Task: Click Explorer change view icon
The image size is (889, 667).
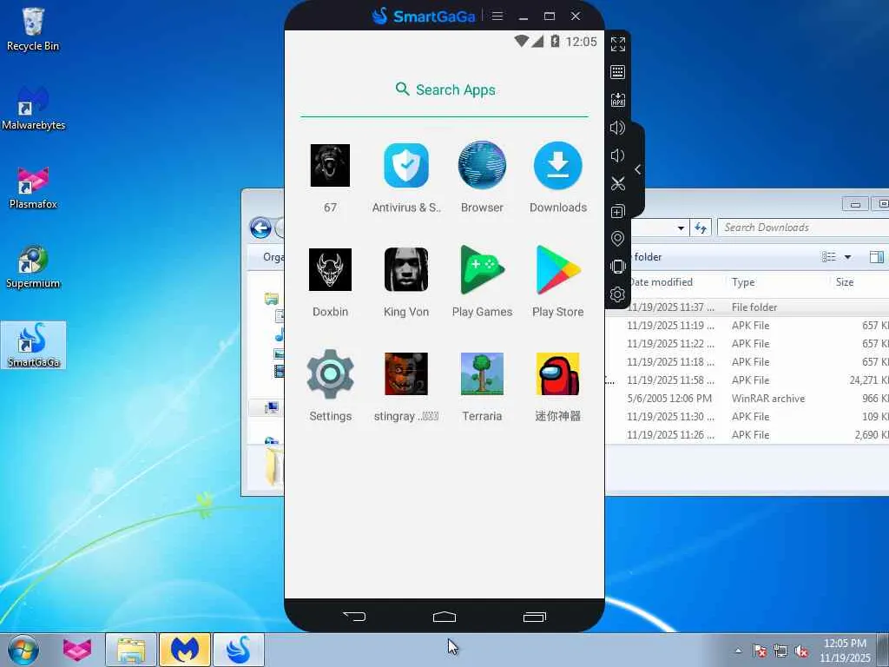Action: pyautogui.click(x=829, y=257)
